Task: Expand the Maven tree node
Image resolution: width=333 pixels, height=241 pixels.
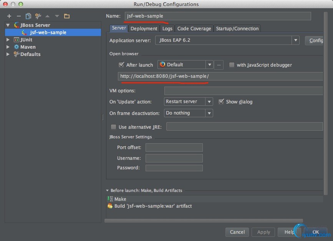Action: (x=8, y=47)
